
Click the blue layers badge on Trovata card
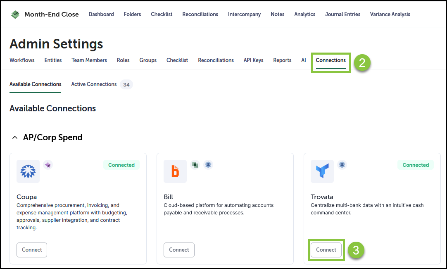342,165
